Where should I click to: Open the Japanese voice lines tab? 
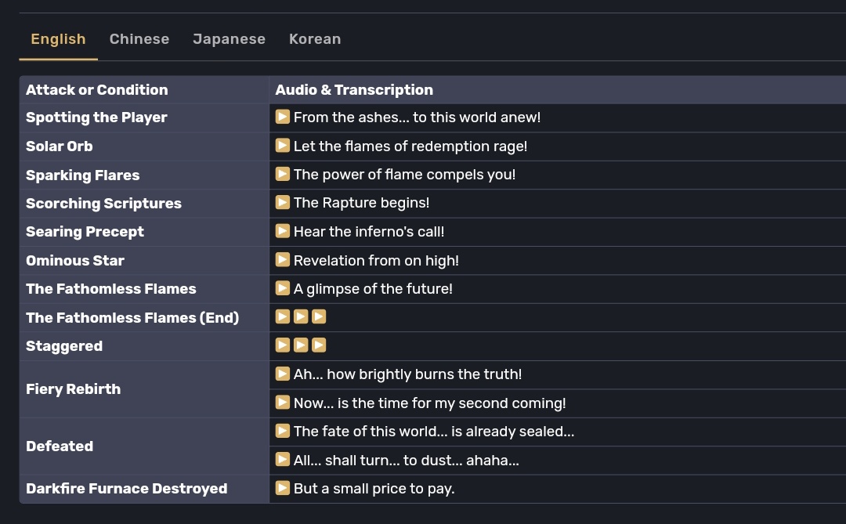(x=229, y=38)
